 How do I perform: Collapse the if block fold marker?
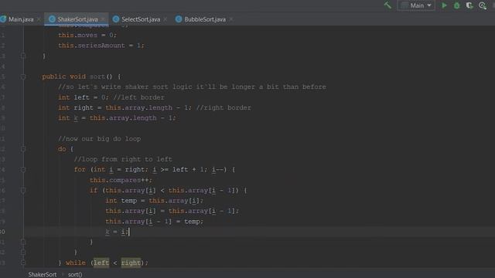click(x=23, y=191)
